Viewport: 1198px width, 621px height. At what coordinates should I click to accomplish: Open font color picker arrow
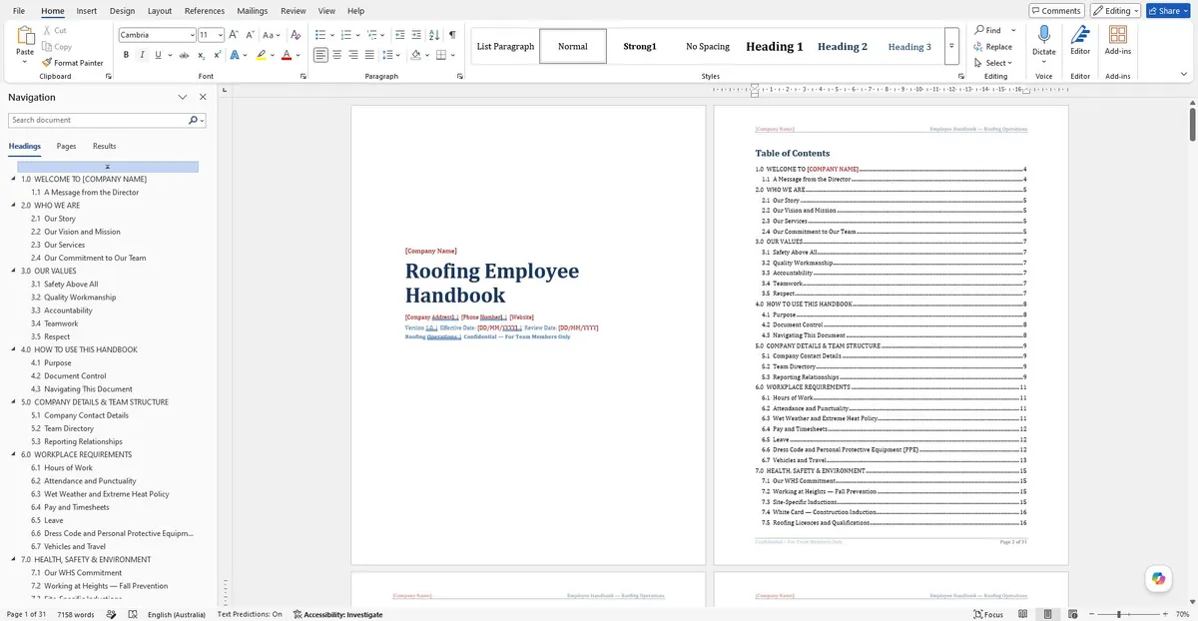pos(299,55)
